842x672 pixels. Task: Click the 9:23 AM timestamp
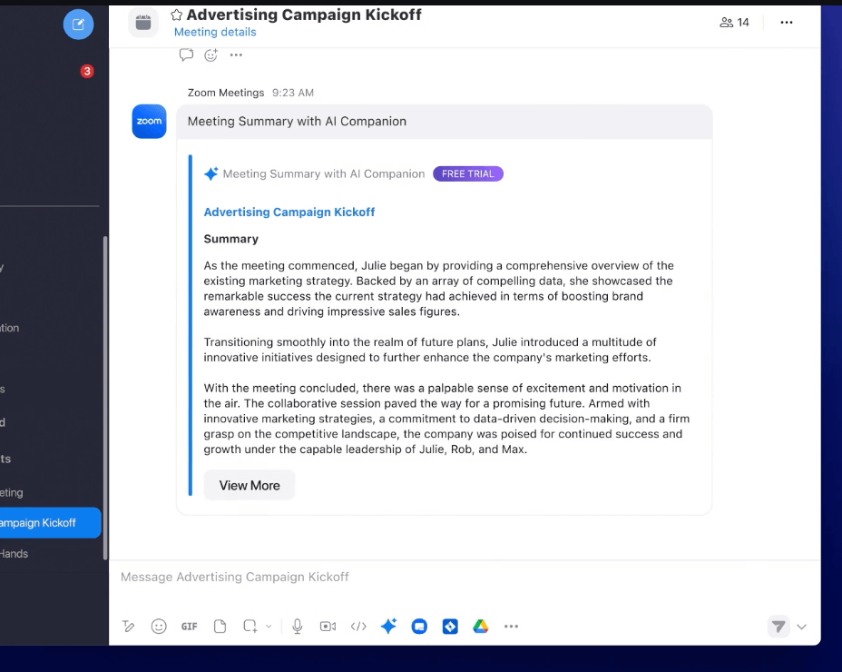pyautogui.click(x=293, y=93)
